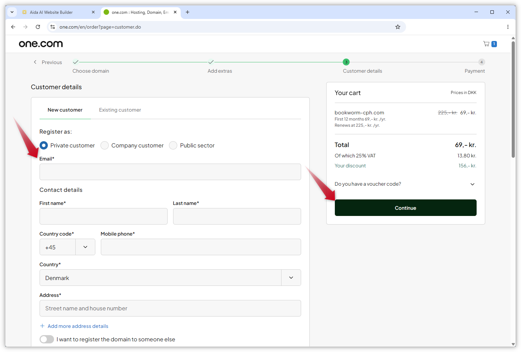
Task: Click into the Mobile phone field
Action: click(201, 247)
